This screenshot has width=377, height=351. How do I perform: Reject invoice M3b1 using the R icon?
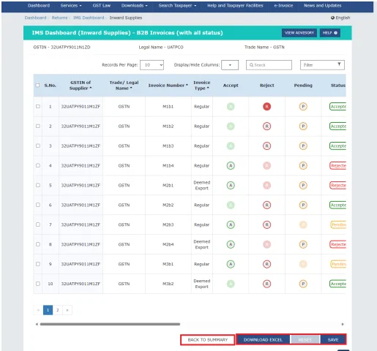coord(266,264)
